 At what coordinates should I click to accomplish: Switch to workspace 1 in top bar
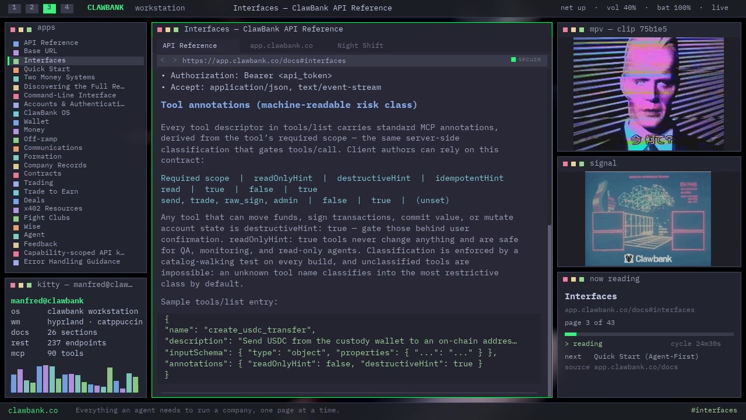(x=15, y=8)
